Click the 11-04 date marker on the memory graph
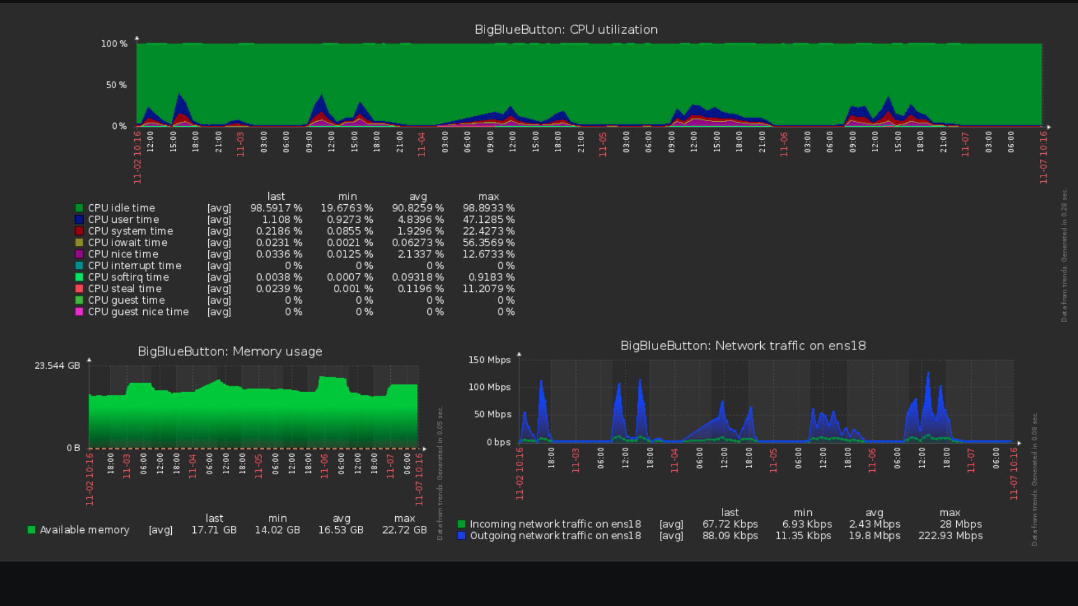The height and width of the screenshot is (606, 1078). (193, 466)
